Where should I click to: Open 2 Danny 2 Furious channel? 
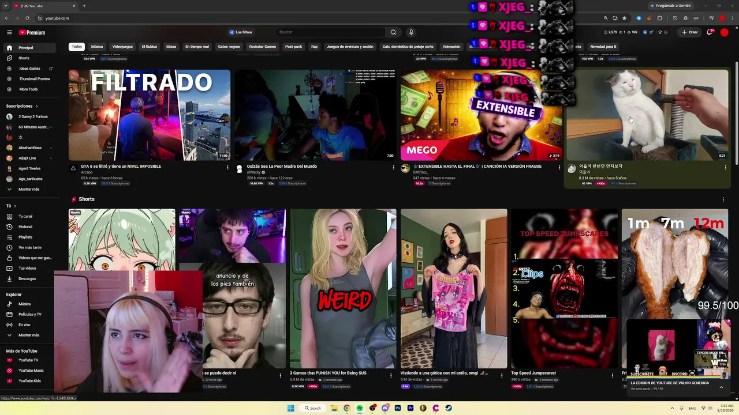31,116
